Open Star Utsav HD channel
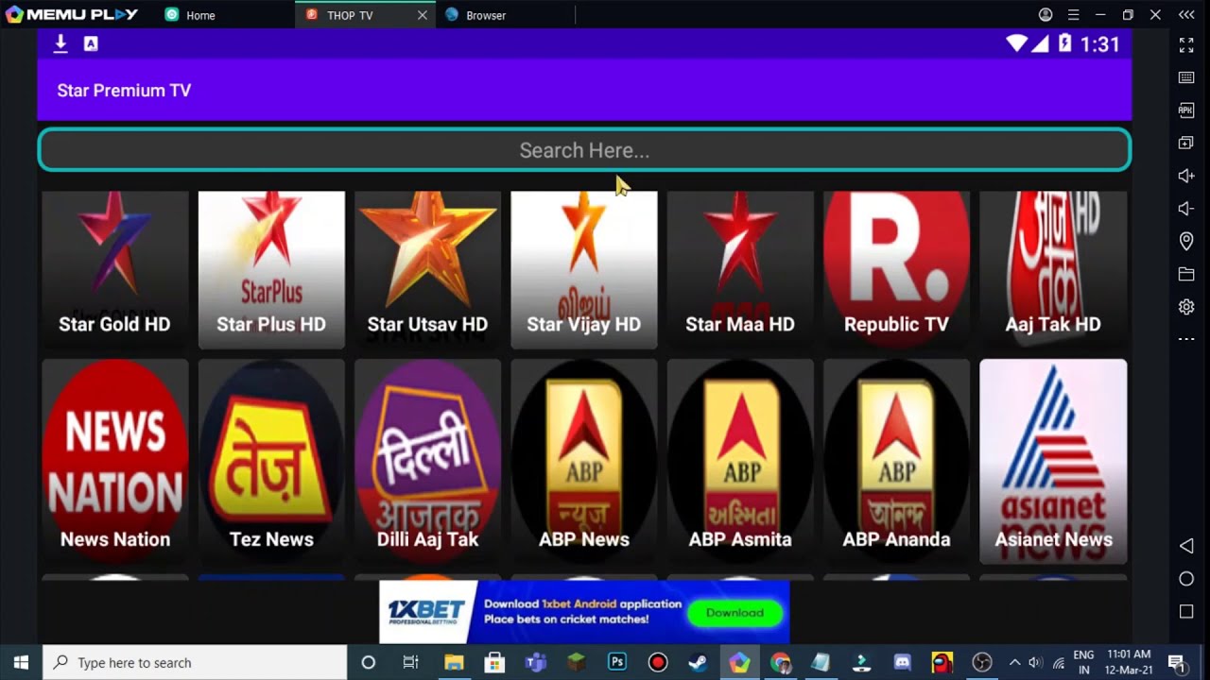The height and width of the screenshot is (680, 1210). click(427, 270)
